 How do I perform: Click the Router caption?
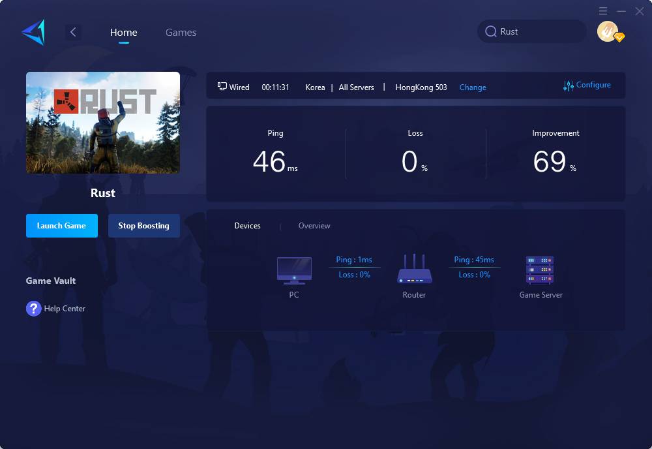click(x=414, y=294)
